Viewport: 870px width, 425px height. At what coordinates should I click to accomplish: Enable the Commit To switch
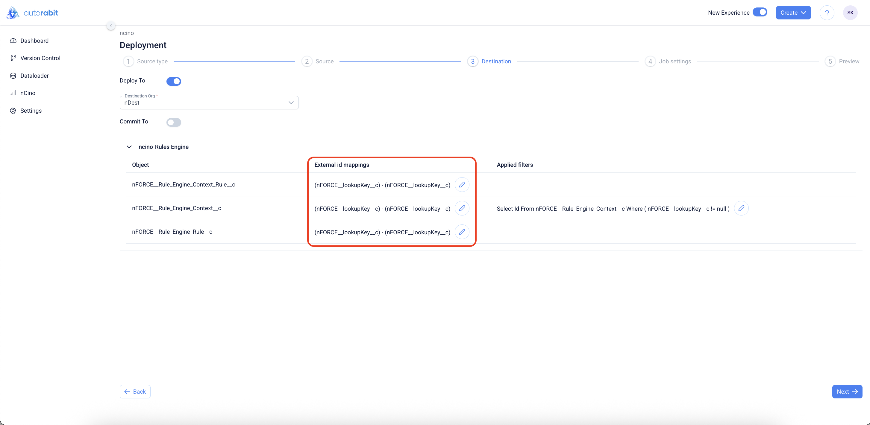point(174,122)
